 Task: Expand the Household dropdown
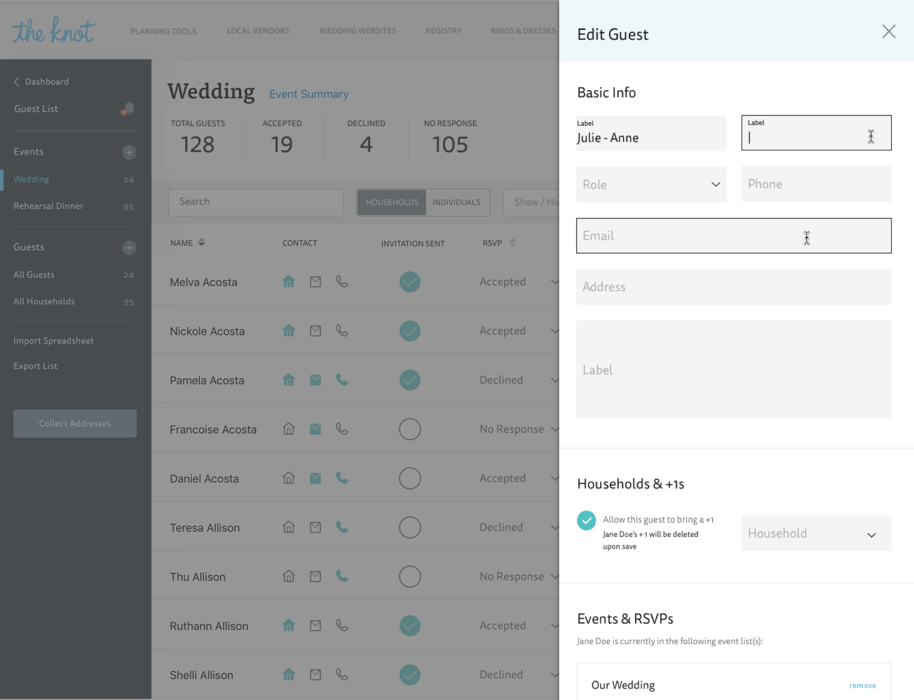click(816, 533)
